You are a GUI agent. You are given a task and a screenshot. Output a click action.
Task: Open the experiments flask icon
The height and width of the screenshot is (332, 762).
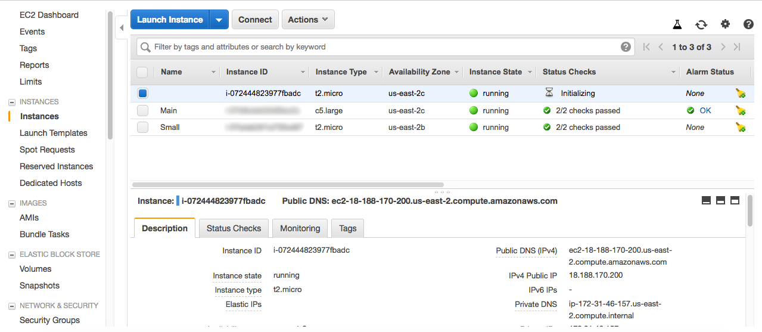[677, 24]
